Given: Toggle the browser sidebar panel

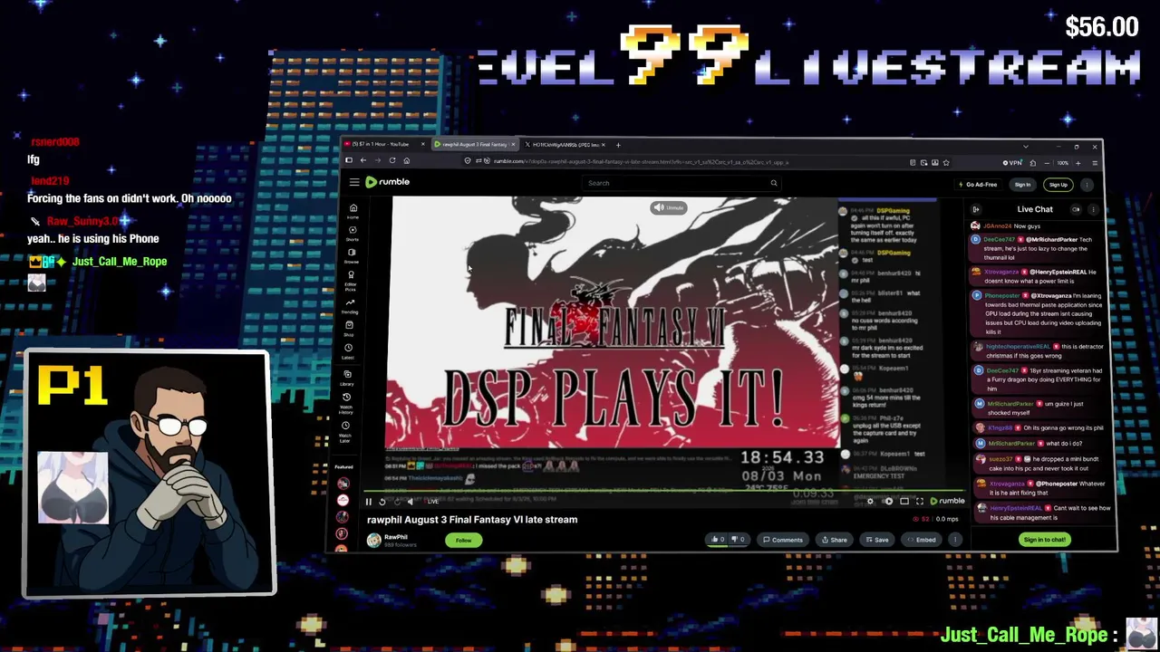Looking at the screenshot, I should click(349, 161).
